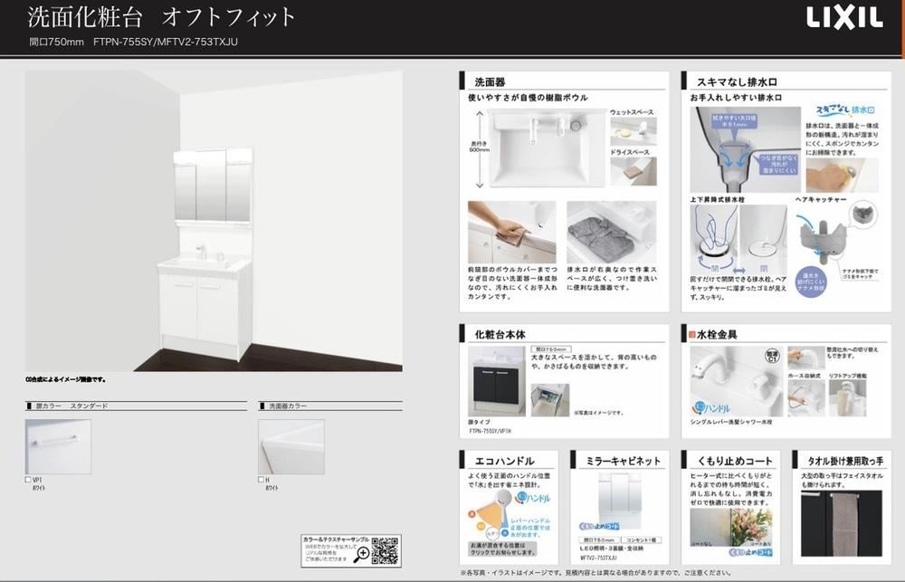
Task: Click the くもり止めコート section heading
Action: (x=735, y=462)
